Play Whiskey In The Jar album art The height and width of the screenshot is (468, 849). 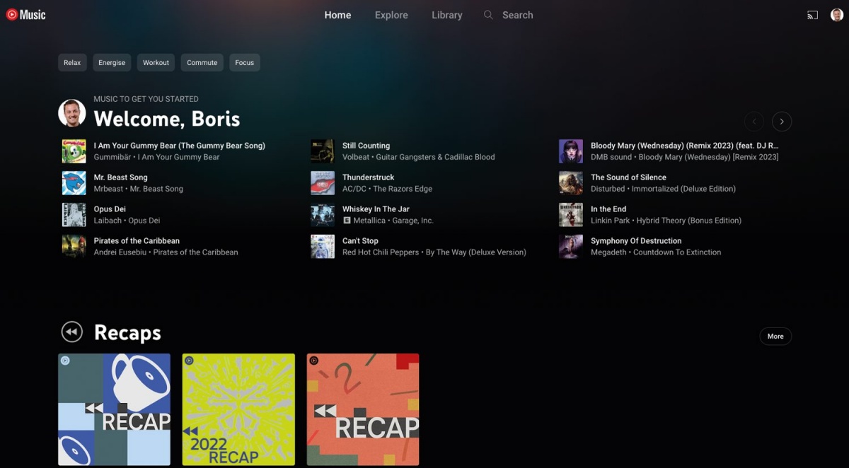coord(323,215)
